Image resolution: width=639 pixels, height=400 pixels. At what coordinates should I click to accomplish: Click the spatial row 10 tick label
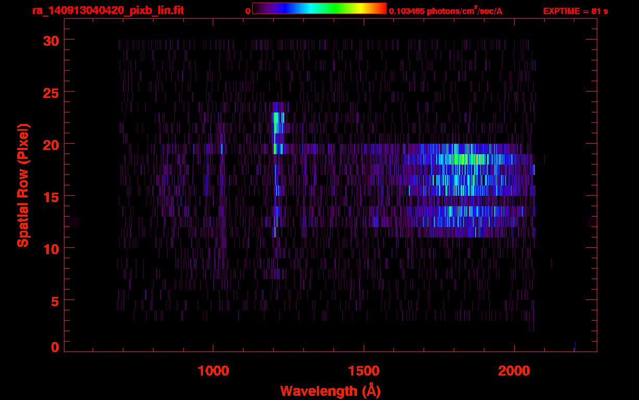tap(50, 248)
